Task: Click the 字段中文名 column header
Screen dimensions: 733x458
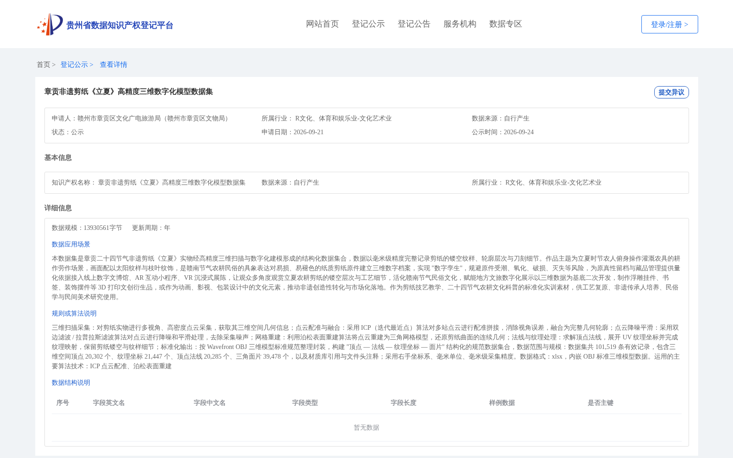Action: coord(210,403)
